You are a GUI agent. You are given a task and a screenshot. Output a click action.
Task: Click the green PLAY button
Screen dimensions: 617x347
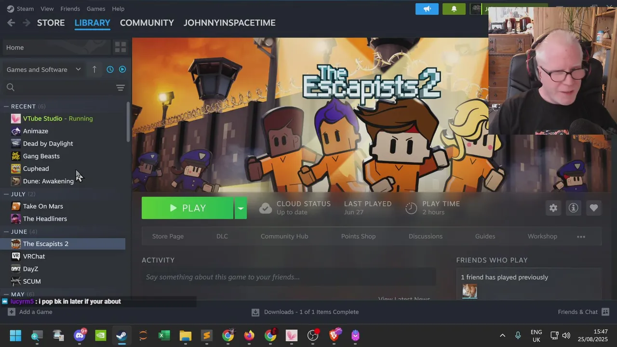188,208
